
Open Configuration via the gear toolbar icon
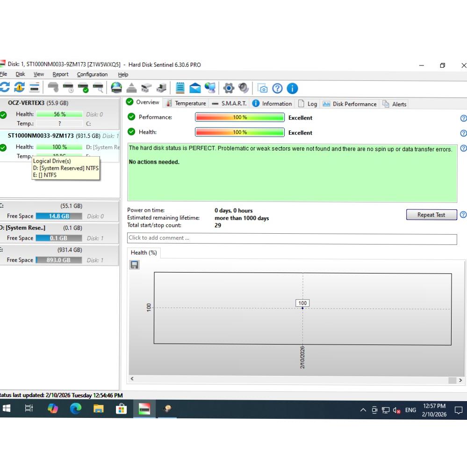click(x=229, y=88)
